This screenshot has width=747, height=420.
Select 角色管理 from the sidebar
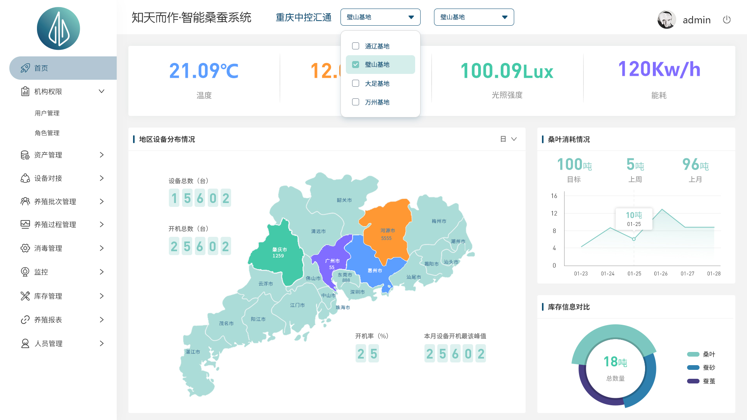point(47,133)
